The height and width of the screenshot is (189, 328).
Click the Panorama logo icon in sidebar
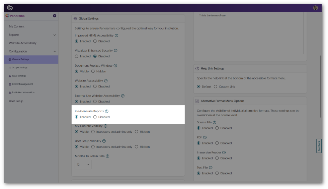7,16
